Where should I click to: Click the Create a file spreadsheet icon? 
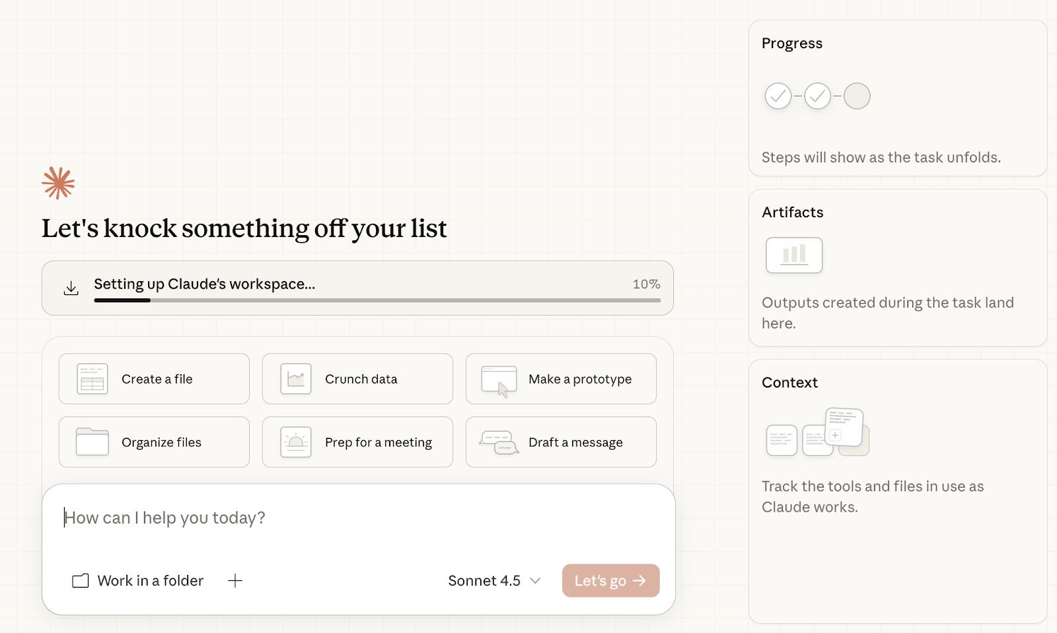pos(92,379)
